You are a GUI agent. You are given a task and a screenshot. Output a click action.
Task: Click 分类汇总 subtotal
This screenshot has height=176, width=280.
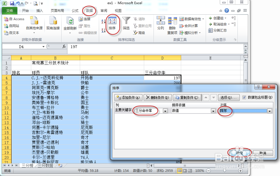[x=217, y=30]
